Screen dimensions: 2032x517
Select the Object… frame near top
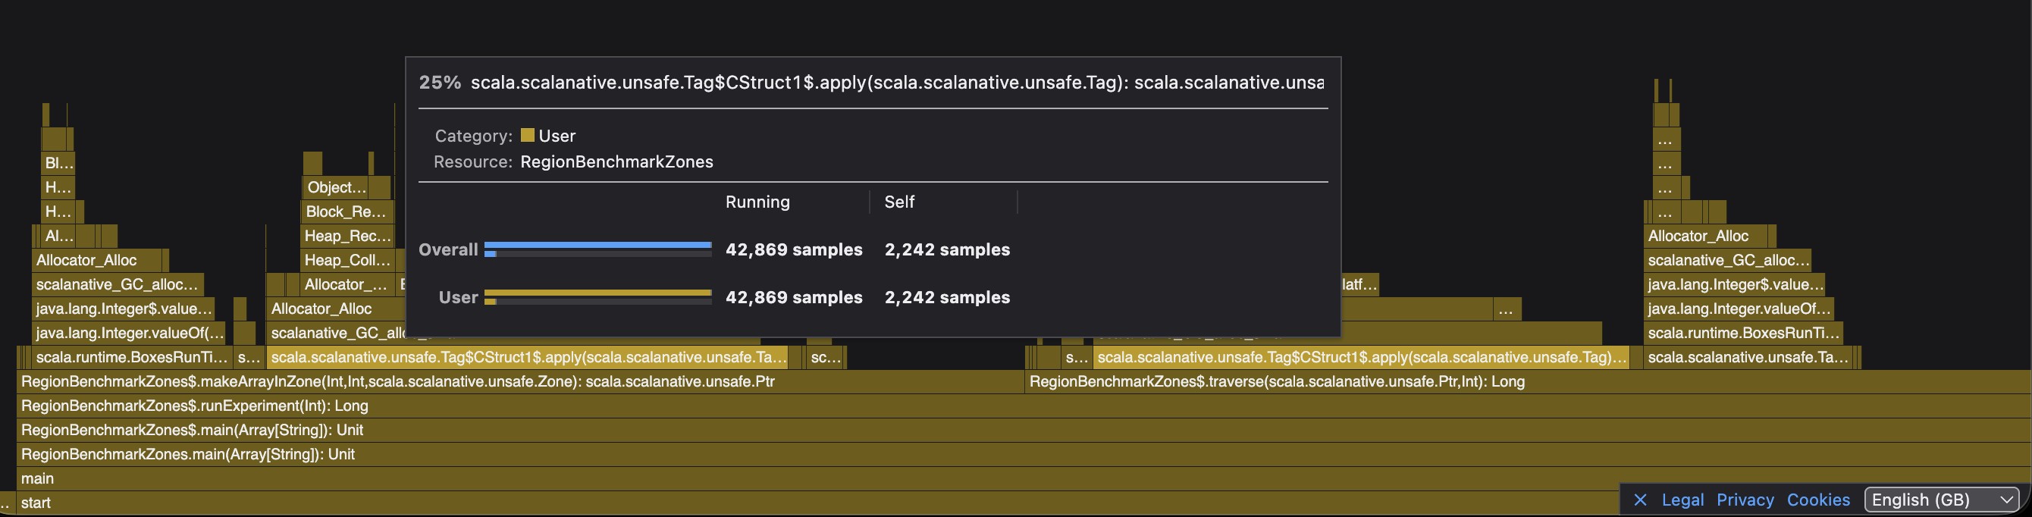pos(336,186)
